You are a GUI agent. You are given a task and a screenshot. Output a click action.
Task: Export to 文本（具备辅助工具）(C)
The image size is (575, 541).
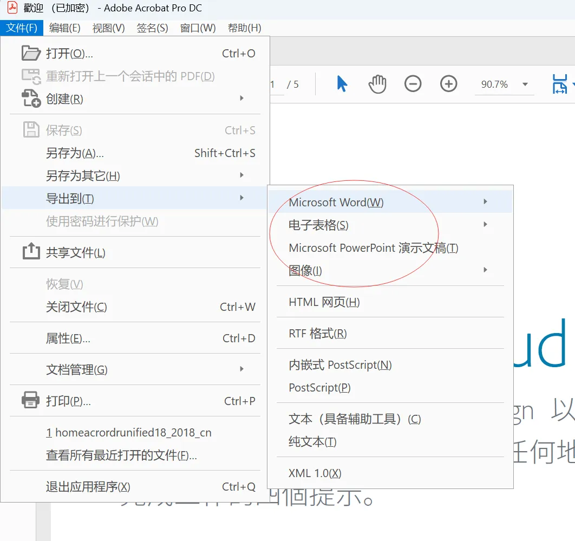(x=390, y=419)
